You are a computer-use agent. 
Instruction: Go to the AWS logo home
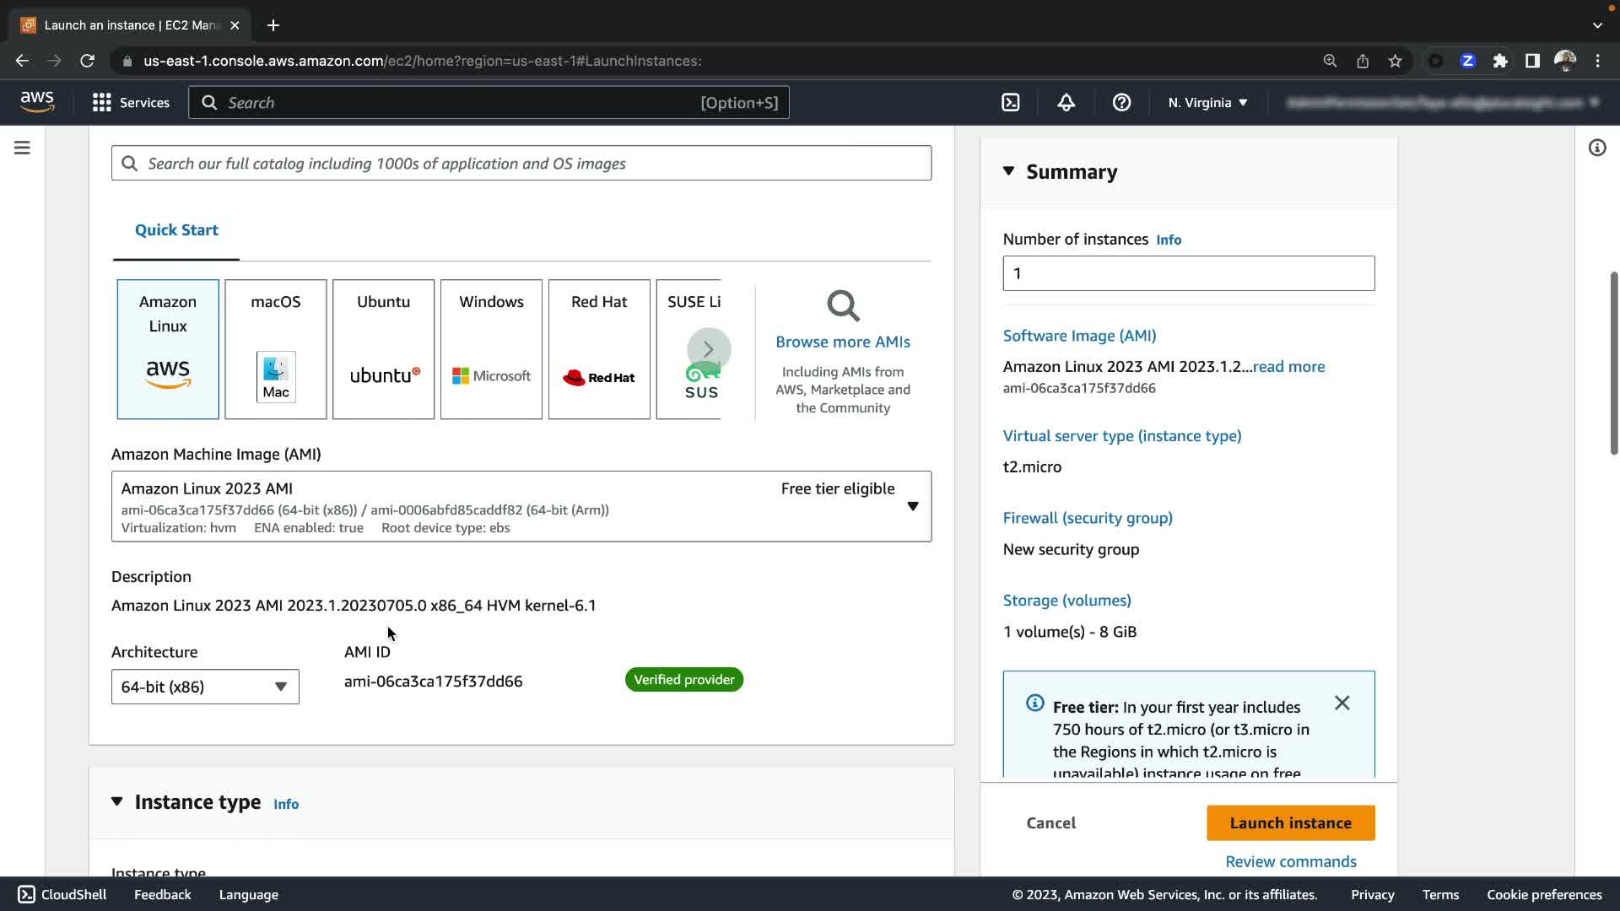click(x=37, y=102)
